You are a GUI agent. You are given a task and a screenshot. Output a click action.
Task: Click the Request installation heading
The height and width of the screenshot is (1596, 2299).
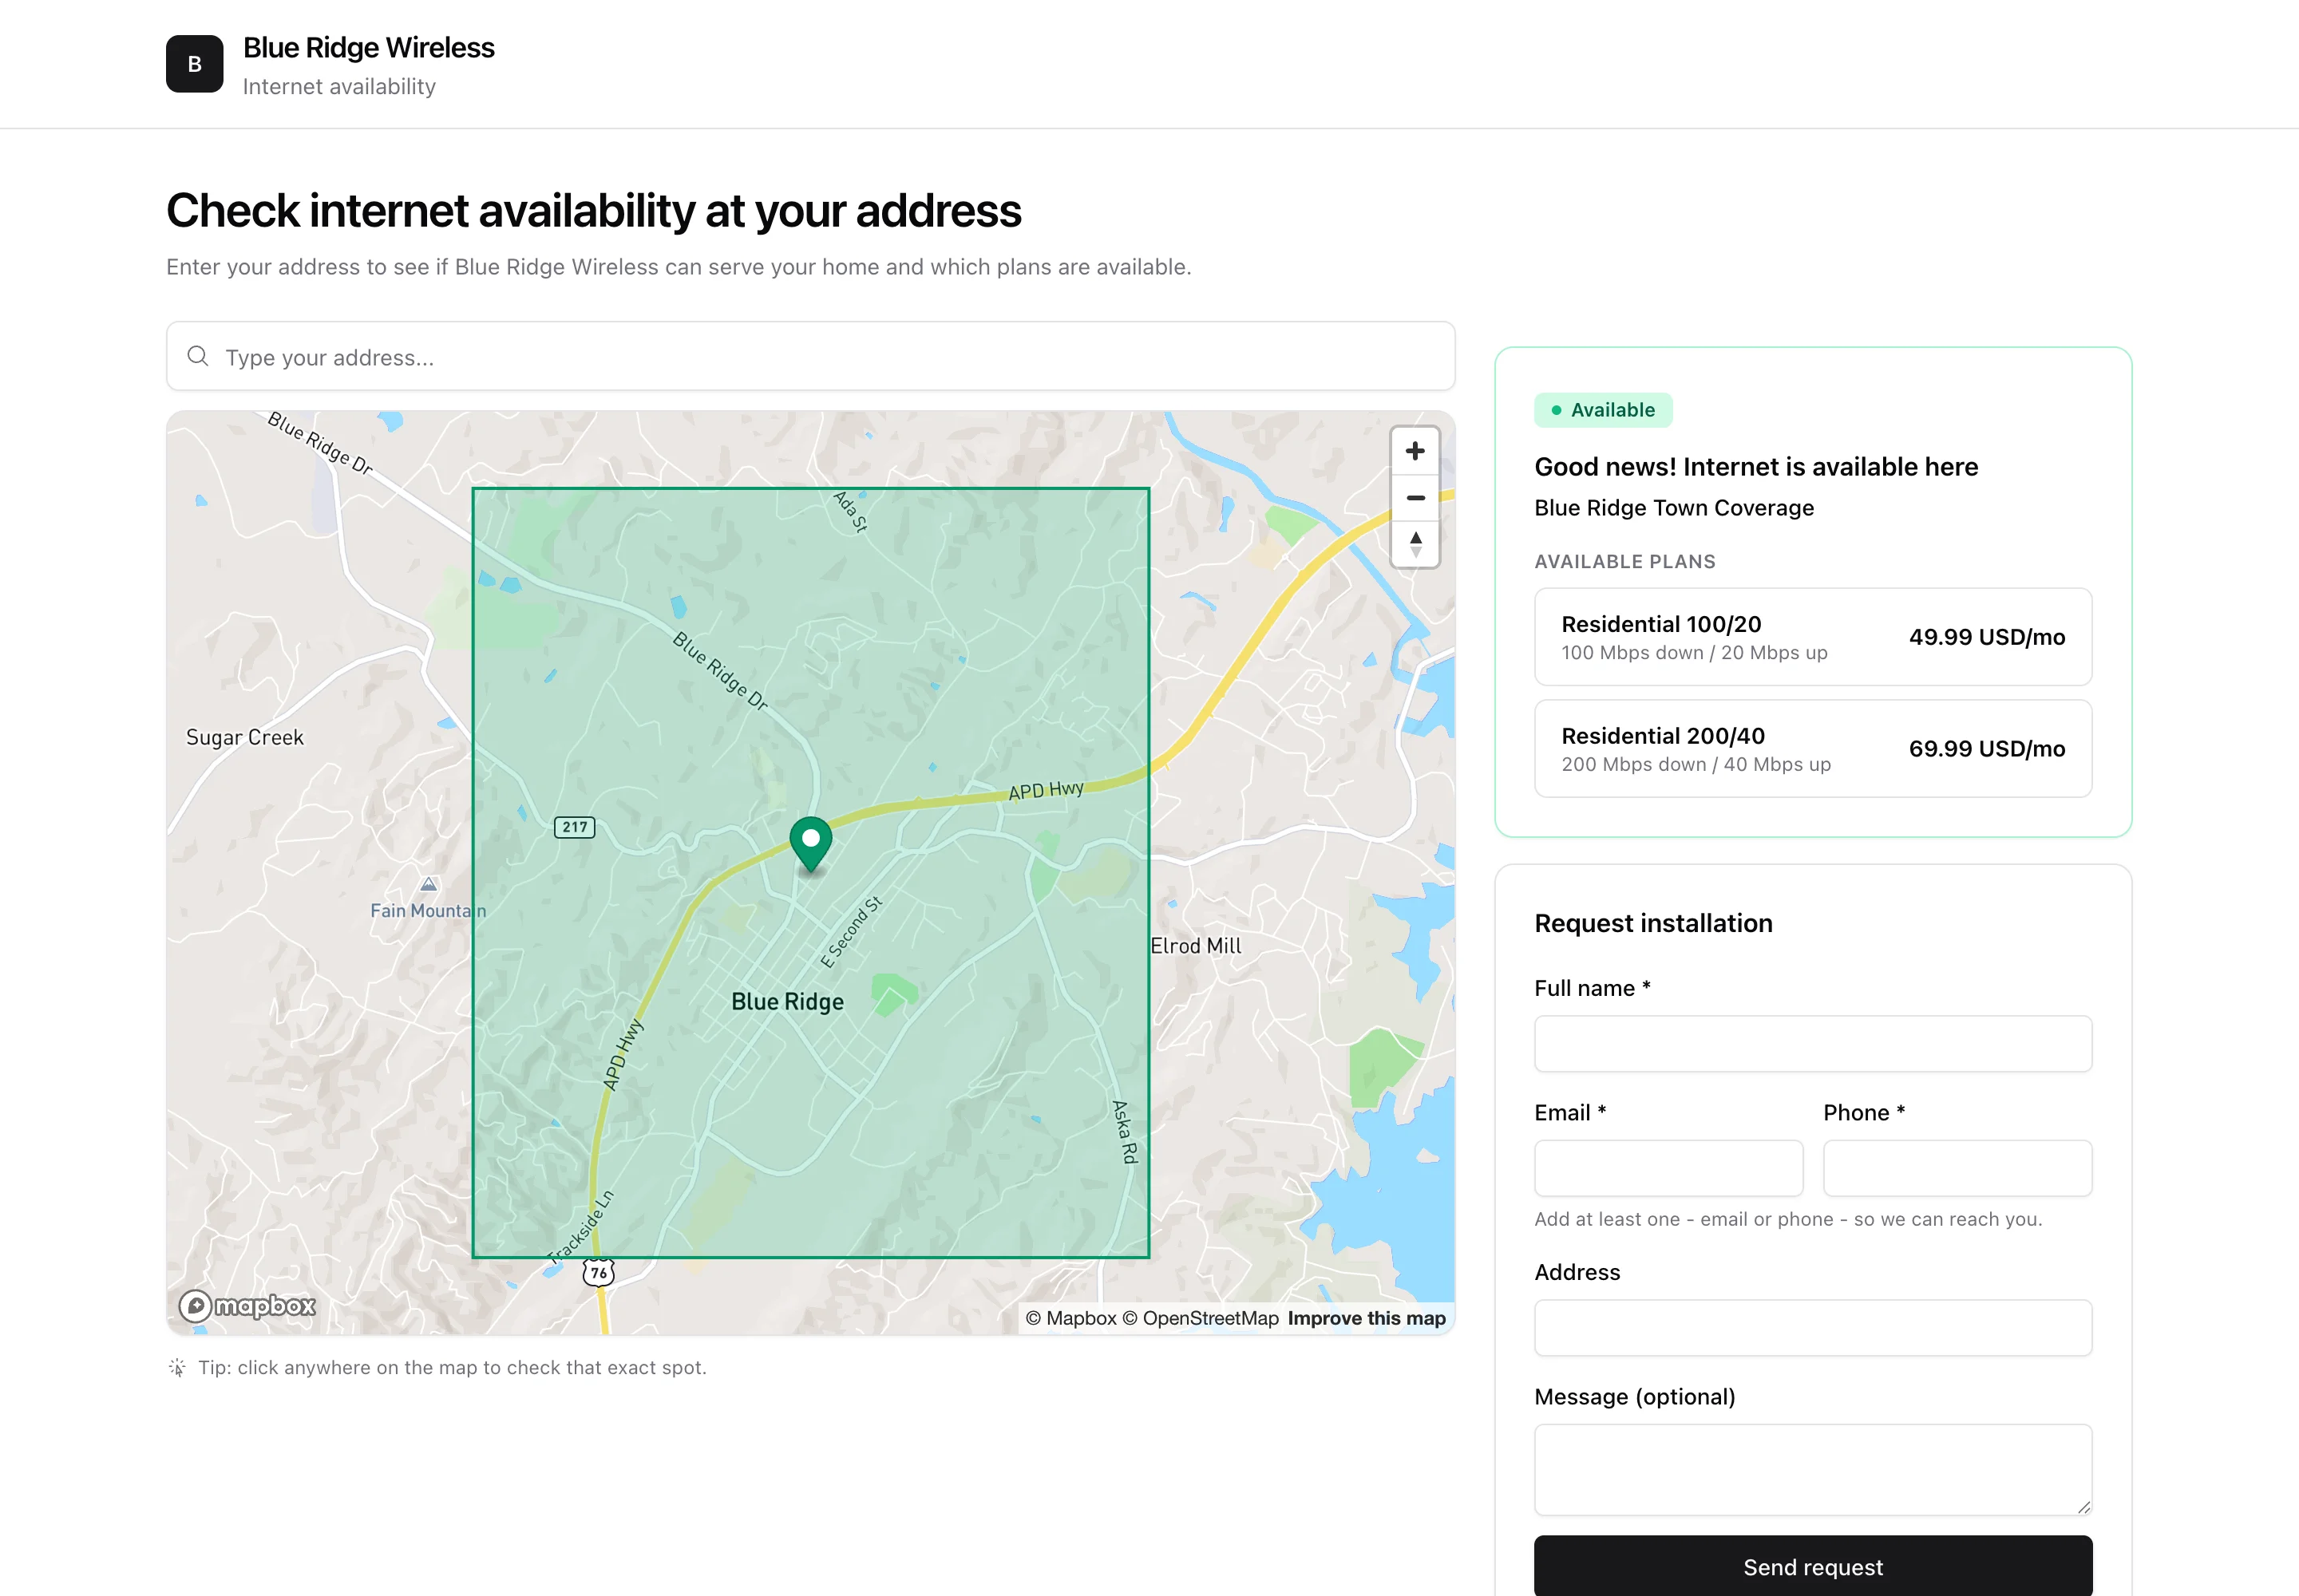1652,923
